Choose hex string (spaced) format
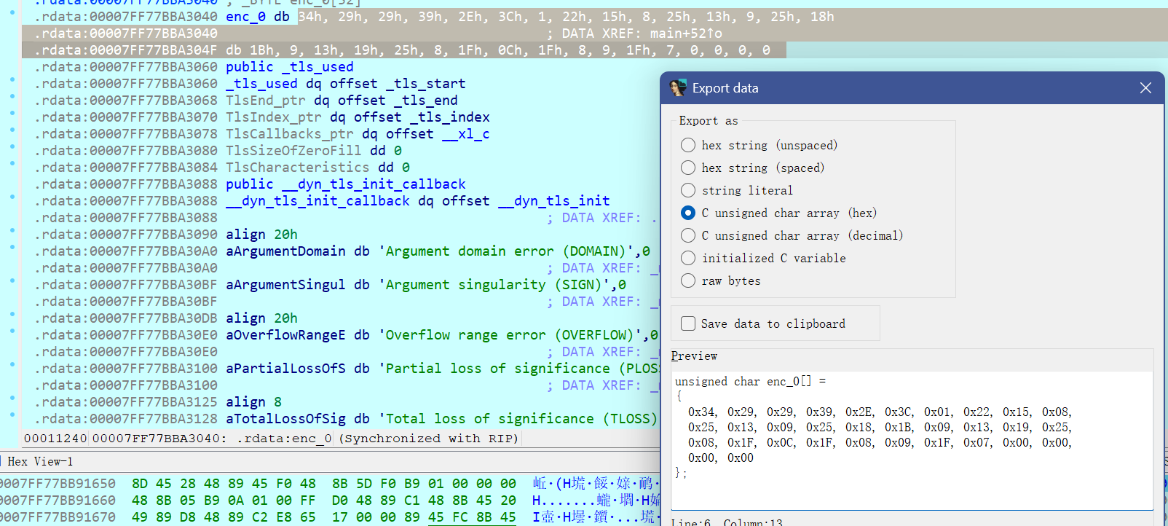 tap(688, 168)
